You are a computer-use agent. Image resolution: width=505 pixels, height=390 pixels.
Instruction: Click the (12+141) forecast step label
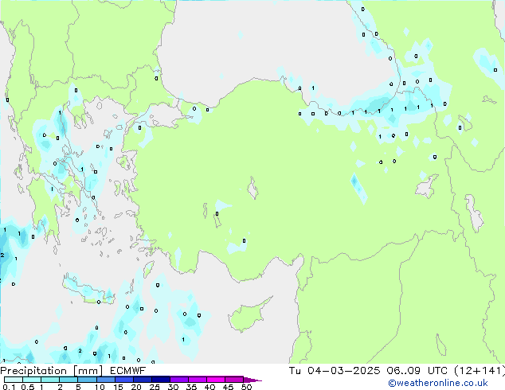click(x=480, y=371)
